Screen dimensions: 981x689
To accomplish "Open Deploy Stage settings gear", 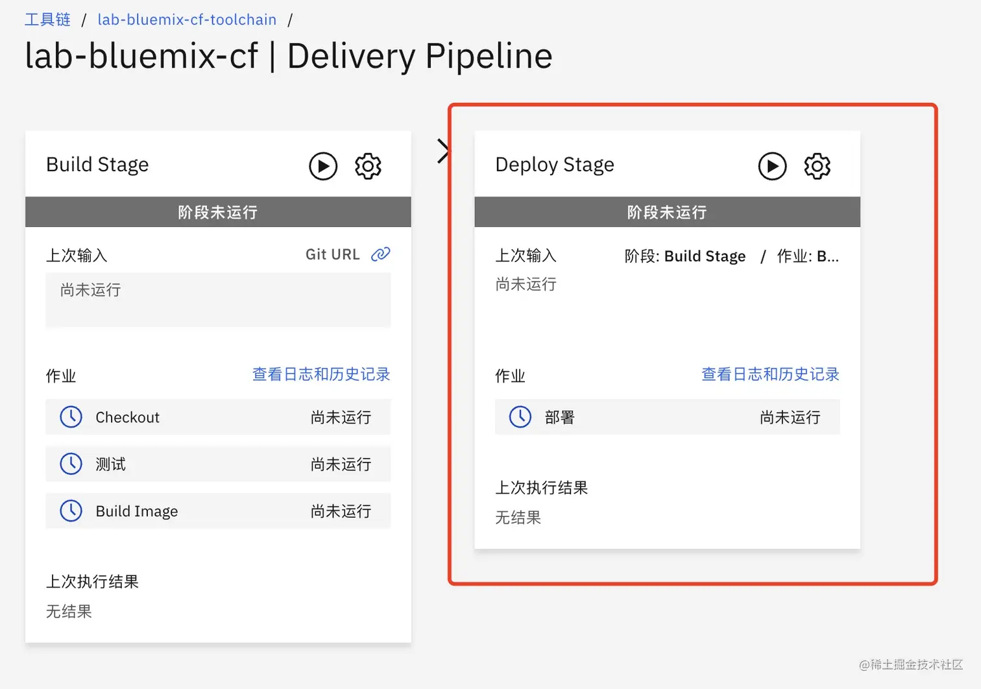I will [817, 166].
